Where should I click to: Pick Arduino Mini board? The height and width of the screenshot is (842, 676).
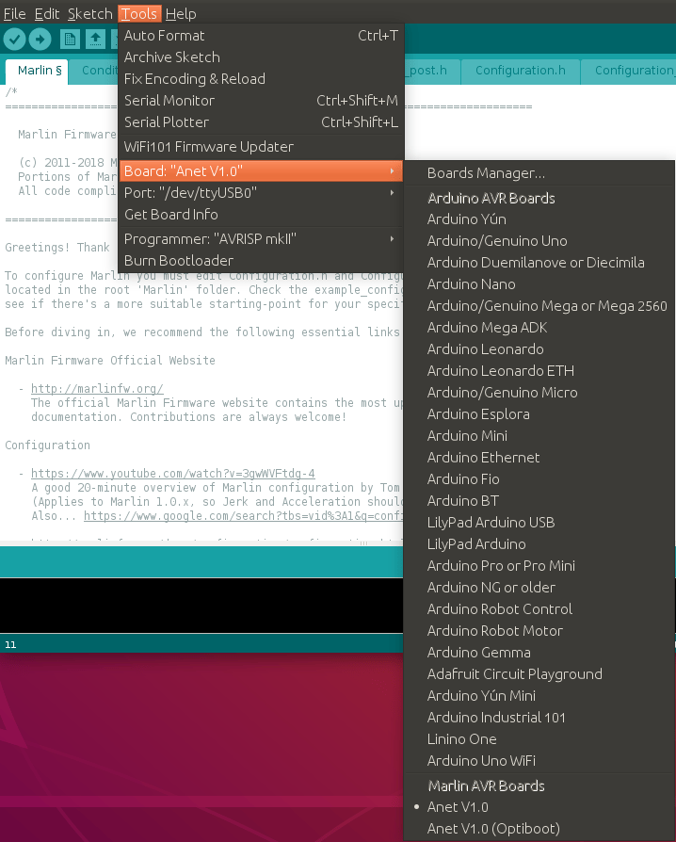[539, 435]
